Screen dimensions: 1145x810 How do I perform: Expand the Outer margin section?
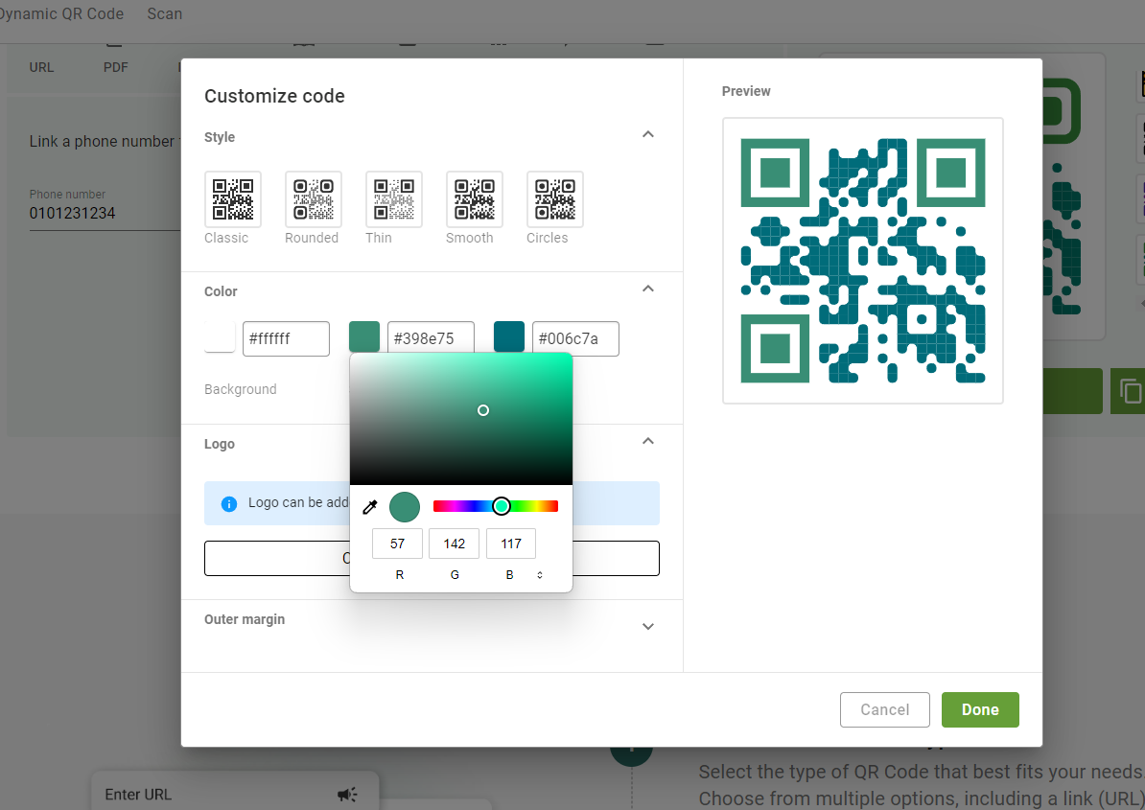coord(647,626)
